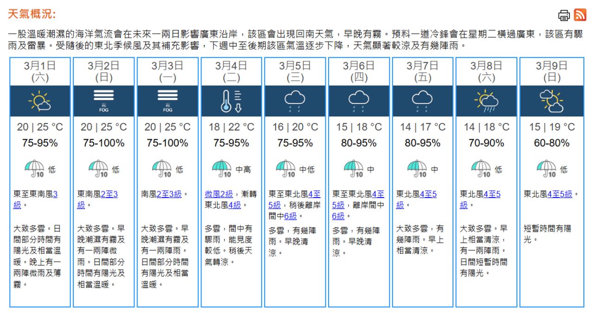Click the 4至5級 wind link for March 9
The image size is (594, 313).
point(560,194)
